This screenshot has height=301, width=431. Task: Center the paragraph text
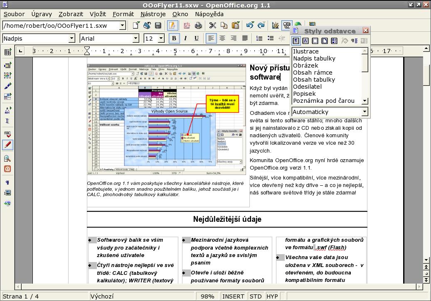click(222, 39)
